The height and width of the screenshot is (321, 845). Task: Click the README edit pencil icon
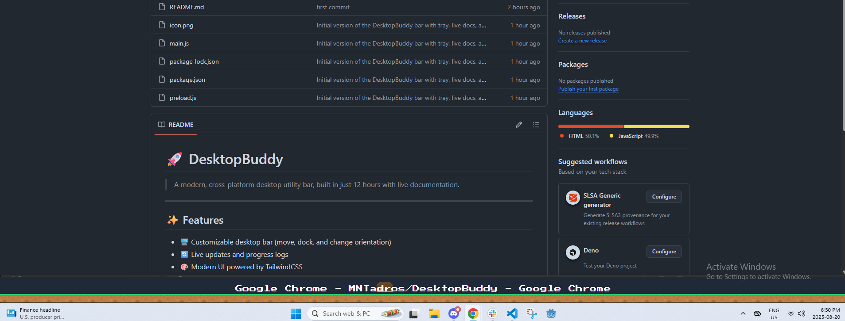(518, 125)
